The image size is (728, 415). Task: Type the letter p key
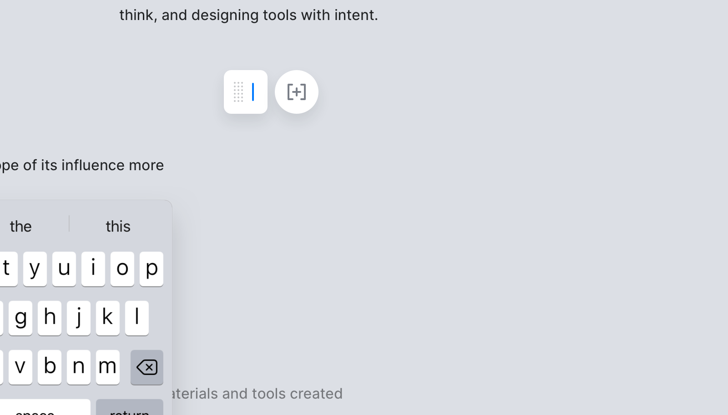pos(151,269)
